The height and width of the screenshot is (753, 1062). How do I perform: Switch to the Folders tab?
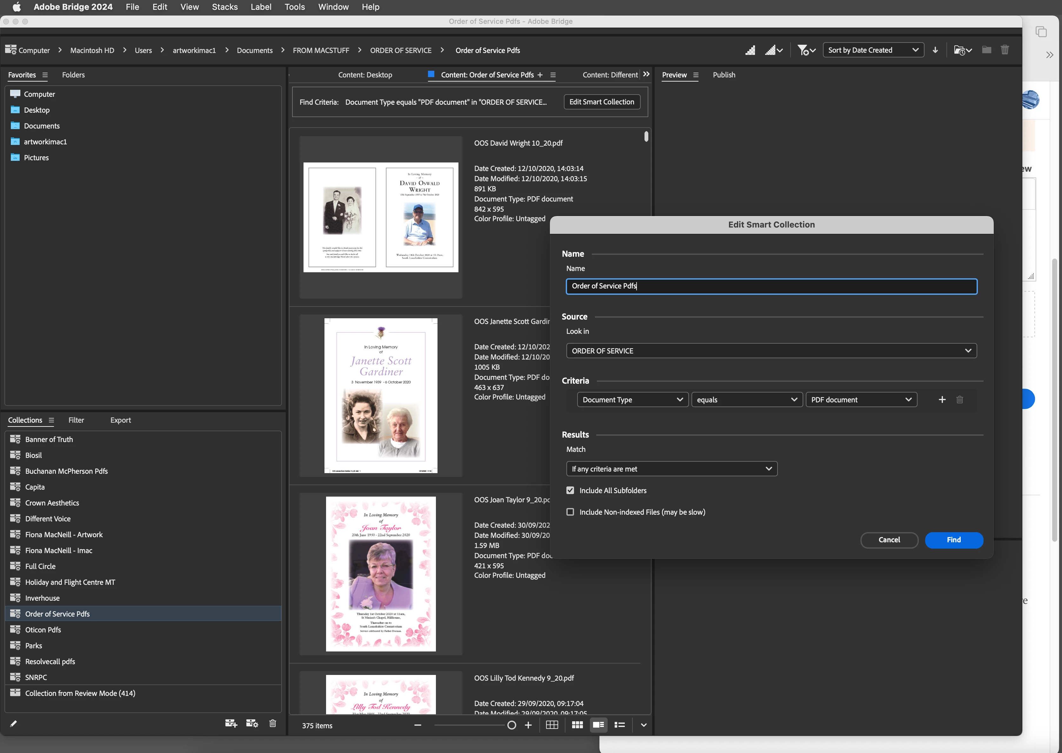pyautogui.click(x=73, y=75)
